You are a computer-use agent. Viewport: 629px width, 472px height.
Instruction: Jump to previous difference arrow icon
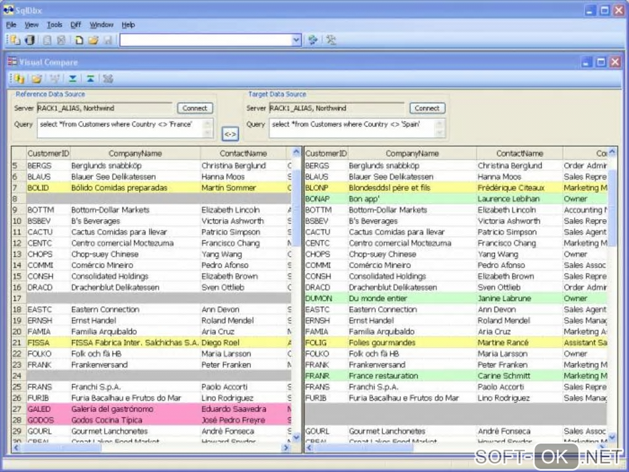pyautogui.click(x=90, y=78)
